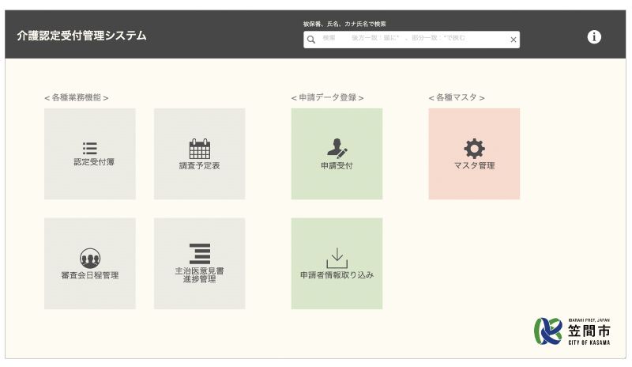The width and height of the screenshot is (632, 367).
Task: Click the download icon for 申請者情報取り込み
Action: click(x=337, y=258)
